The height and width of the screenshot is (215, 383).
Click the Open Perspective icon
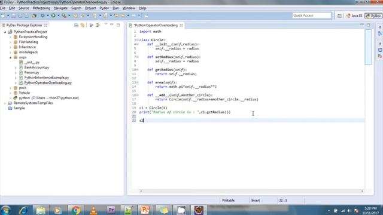(339, 16)
